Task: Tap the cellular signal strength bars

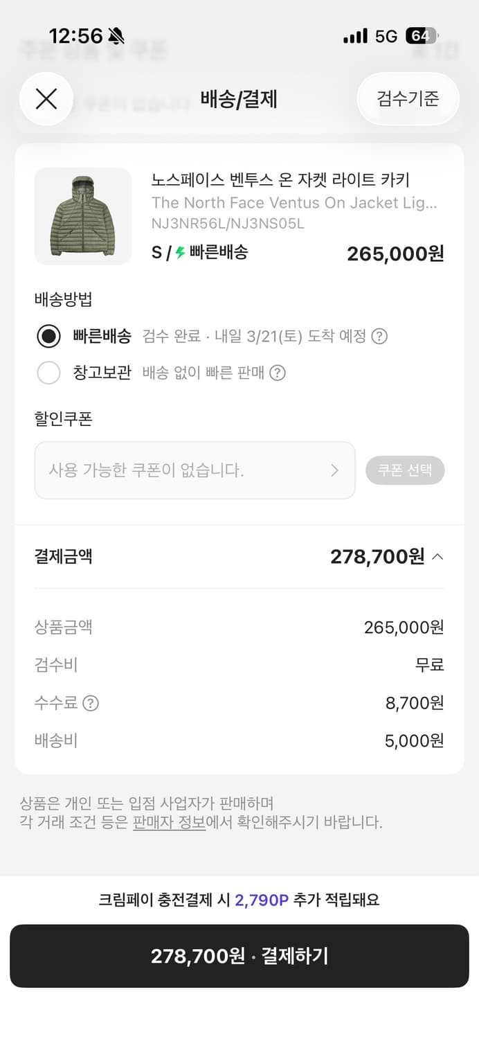Action: click(x=354, y=35)
